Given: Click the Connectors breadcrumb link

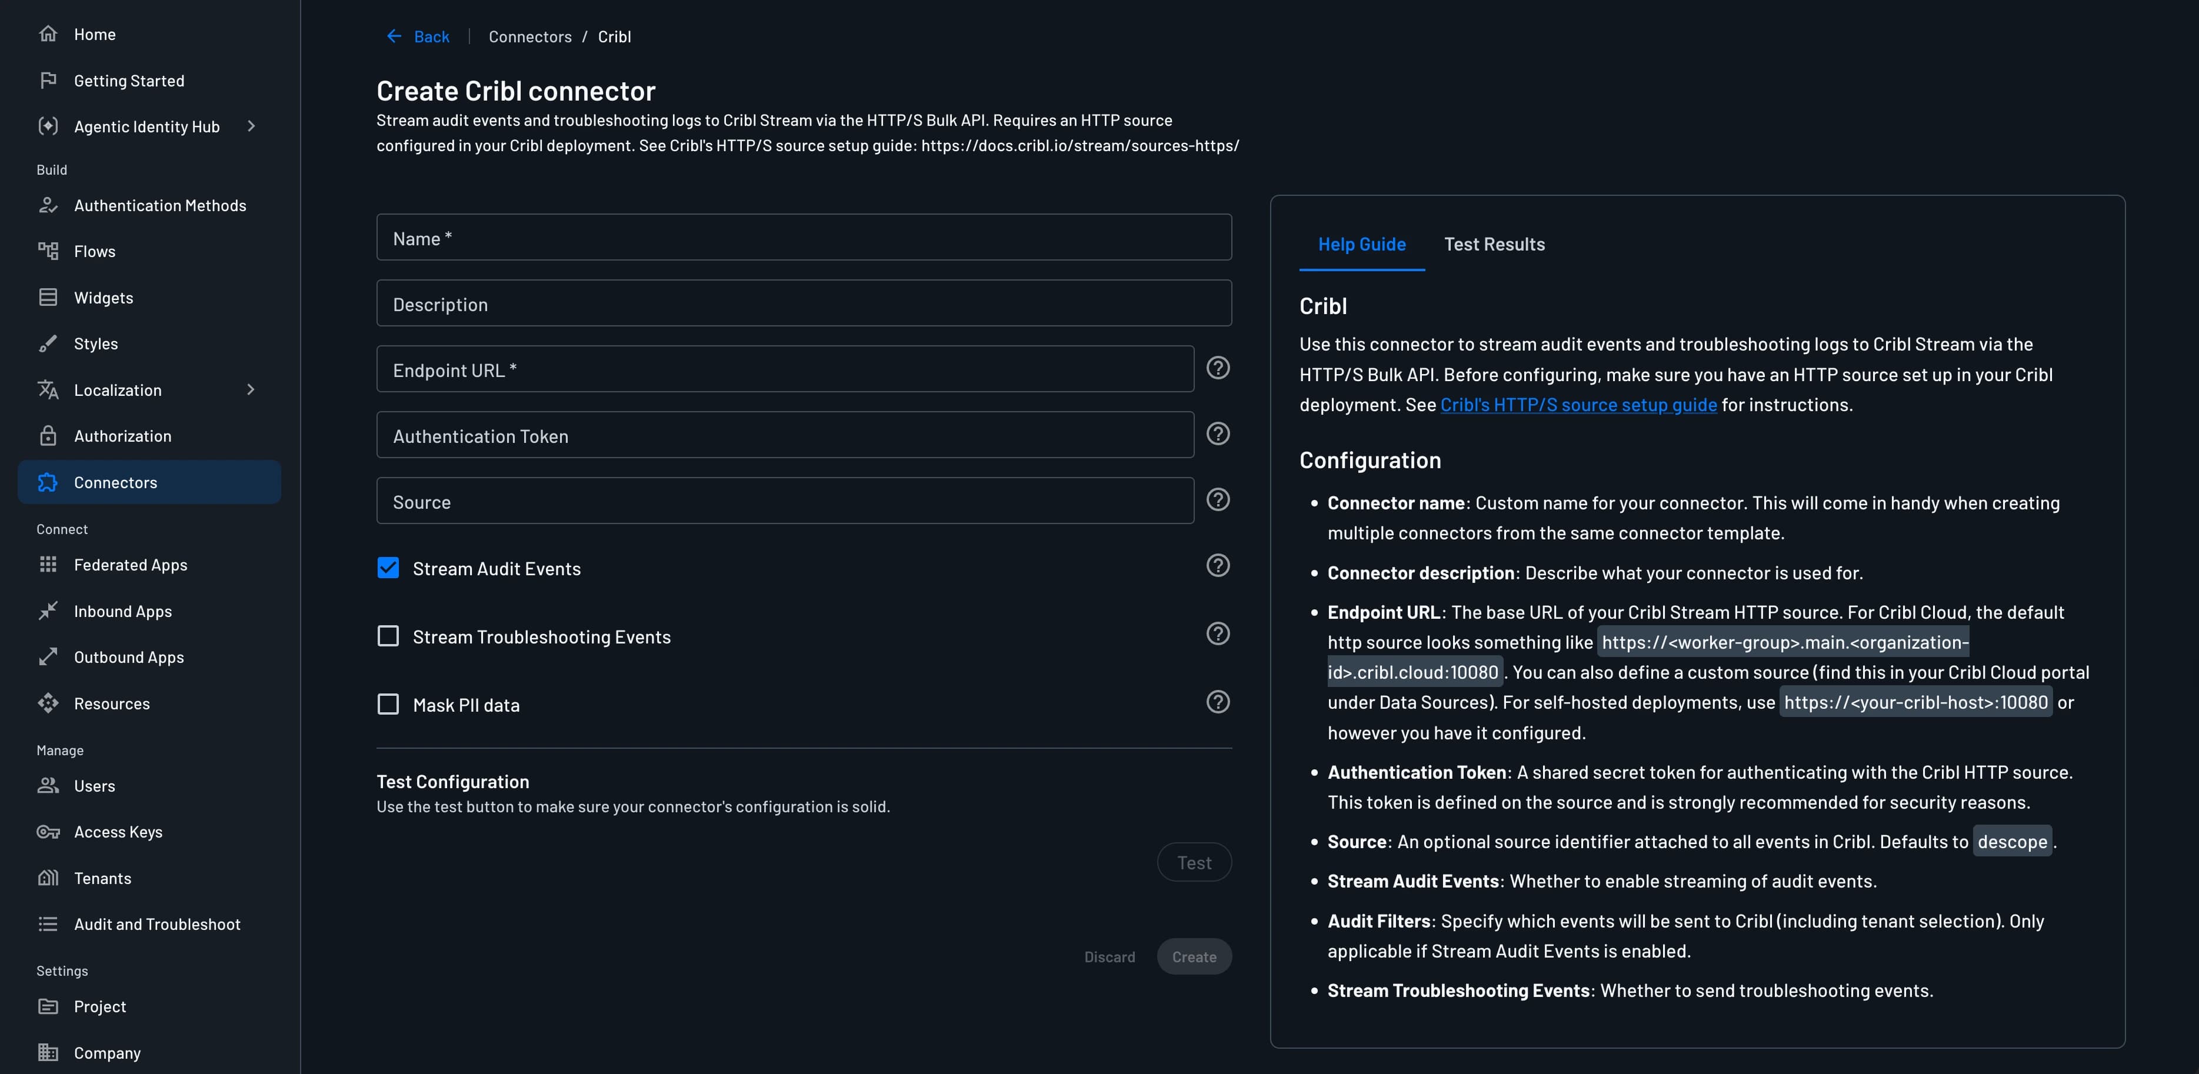Looking at the screenshot, I should pyautogui.click(x=530, y=36).
